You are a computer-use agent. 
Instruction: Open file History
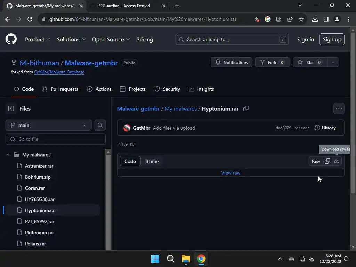[325, 128]
